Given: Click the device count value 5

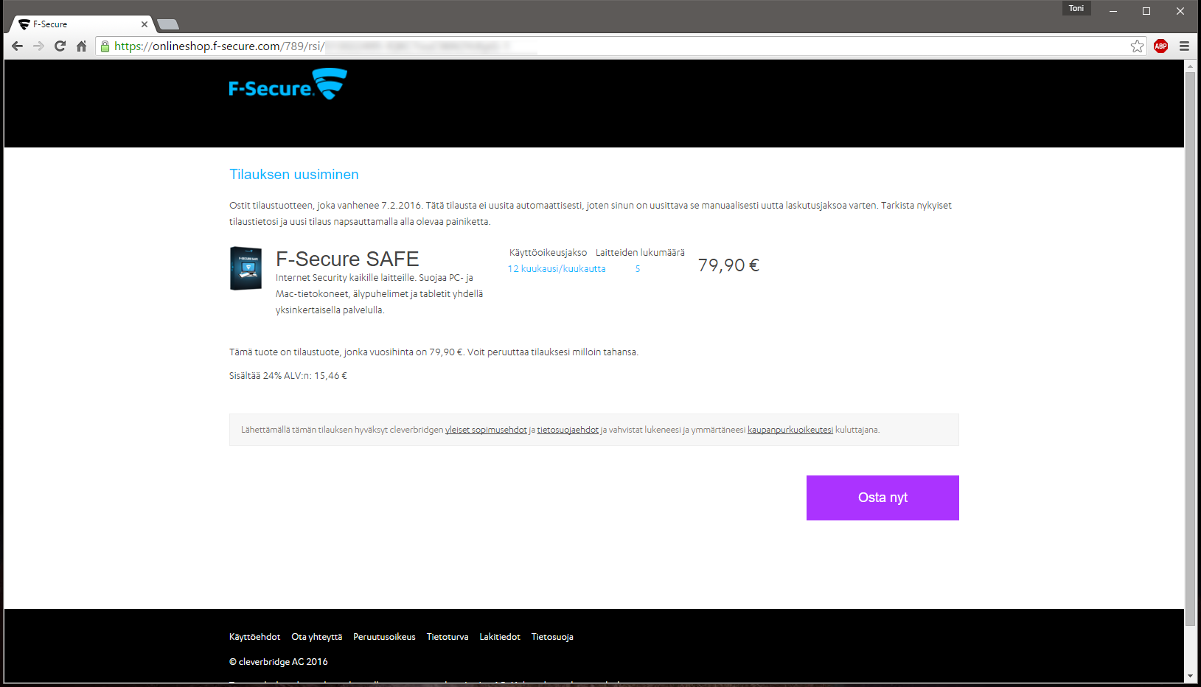Looking at the screenshot, I should pyautogui.click(x=638, y=269).
